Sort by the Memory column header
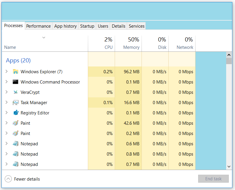 coord(128,44)
